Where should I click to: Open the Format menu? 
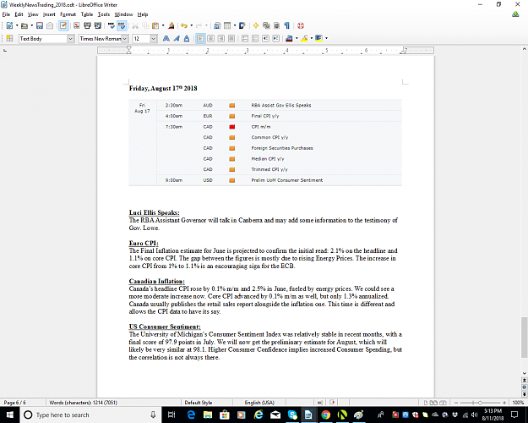(x=68, y=14)
